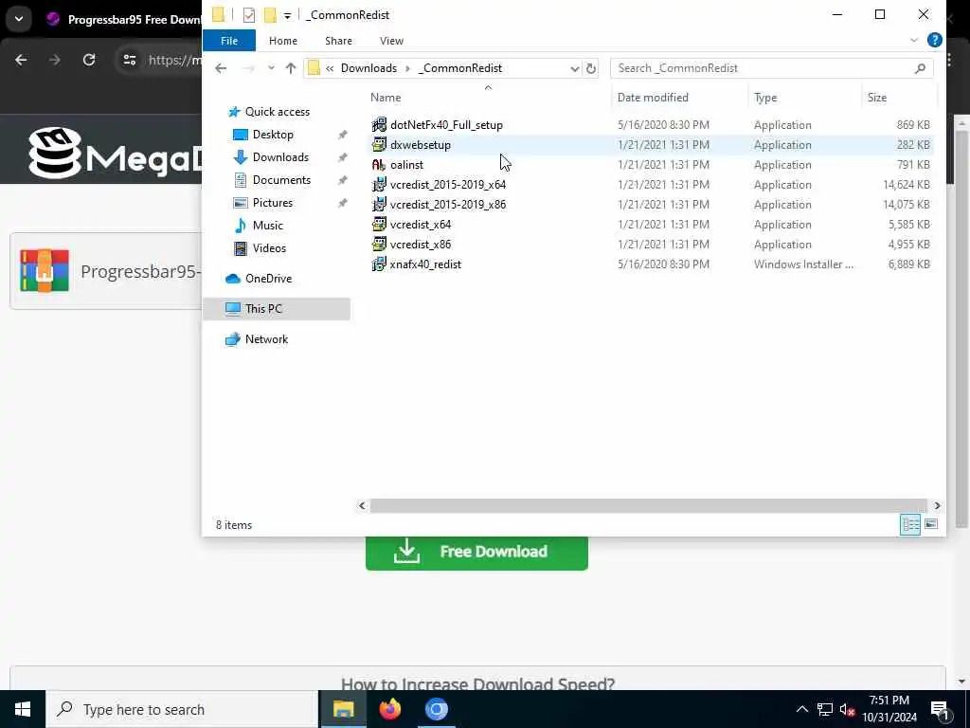The width and height of the screenshot is (970, 728).
Task: Refresh the _CommonRedist folder view
Action: click(591, 68)
